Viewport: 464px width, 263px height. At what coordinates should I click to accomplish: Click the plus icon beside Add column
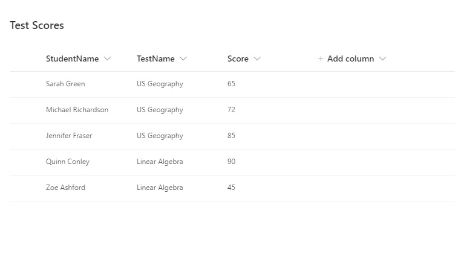pos(321,59)
